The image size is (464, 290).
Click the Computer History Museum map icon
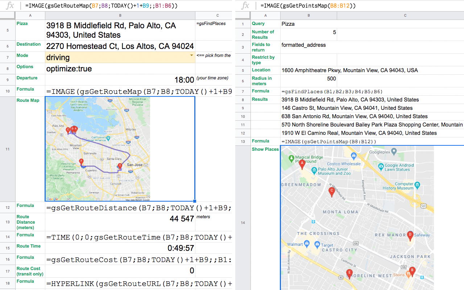pyautogui.click(x=417, y=185)
